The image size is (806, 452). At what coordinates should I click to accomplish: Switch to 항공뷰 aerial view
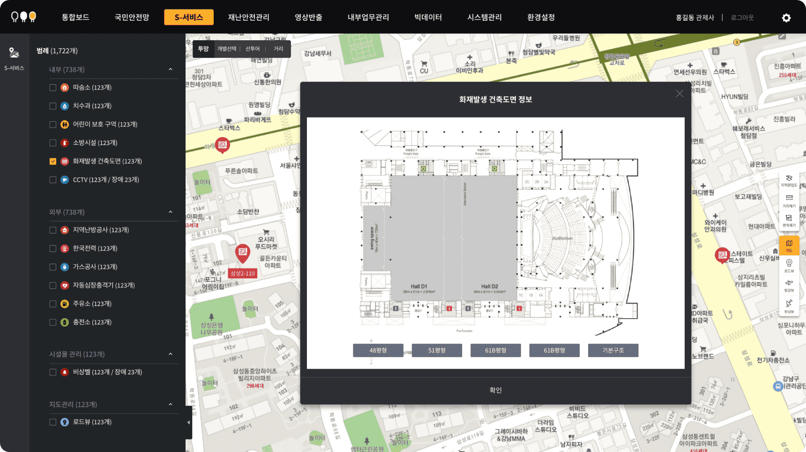tap(789, 285)
